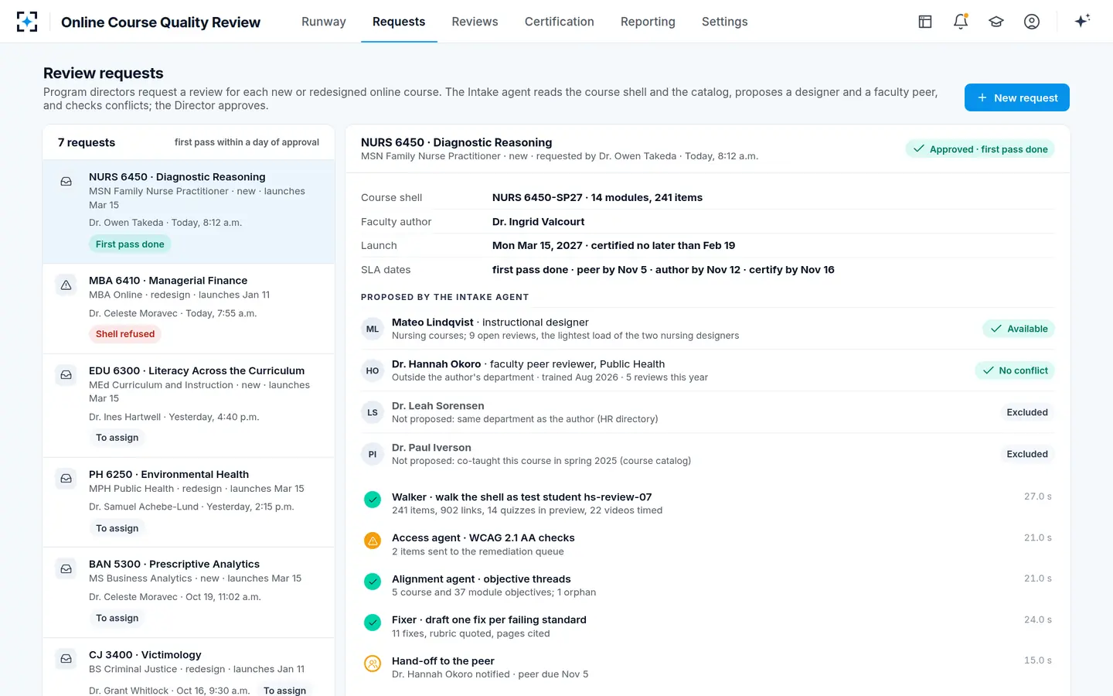
Task: Click the Available status for Mateo Lindqvist
Action: [x=1019, y=329]
